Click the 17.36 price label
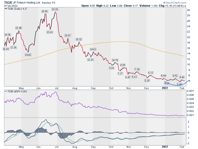 (13, 48)
